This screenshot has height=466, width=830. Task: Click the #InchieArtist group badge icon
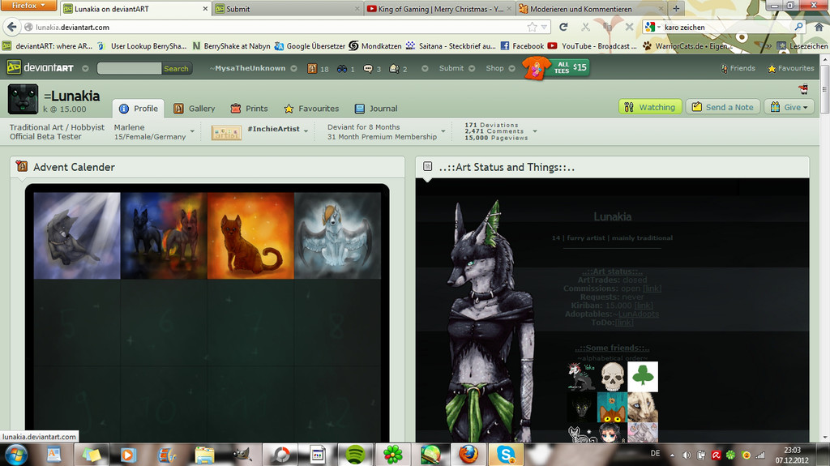226,132
